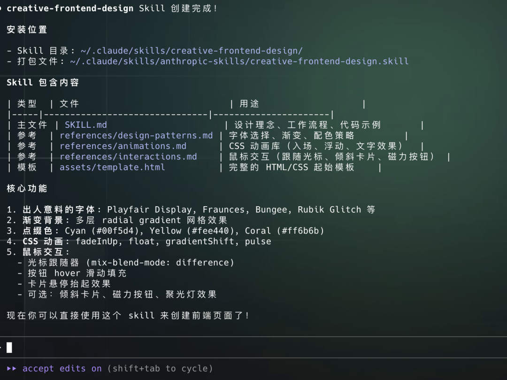Click the "核心功能" heading
Screen dimensions: 507x380
pyautogui.click(x=27, y=189)
